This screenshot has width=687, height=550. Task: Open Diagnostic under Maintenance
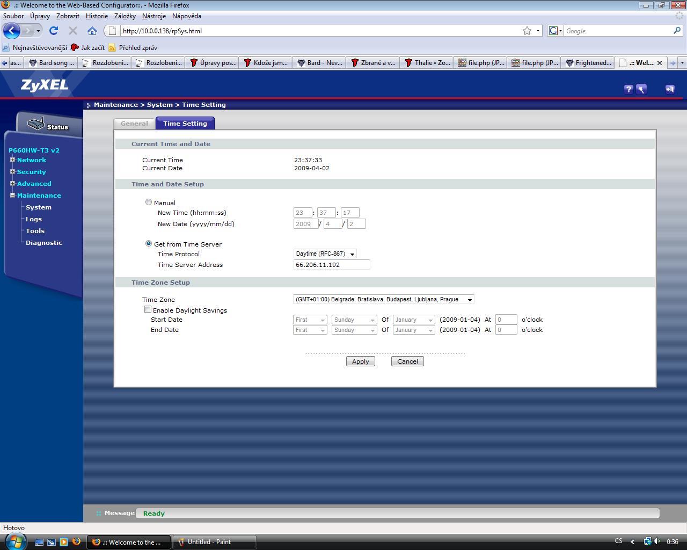click(44, 243)
